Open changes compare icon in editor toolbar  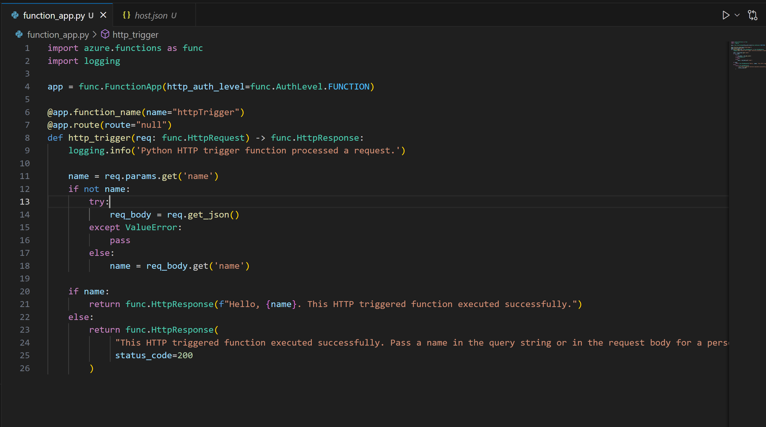pos(753,15)
